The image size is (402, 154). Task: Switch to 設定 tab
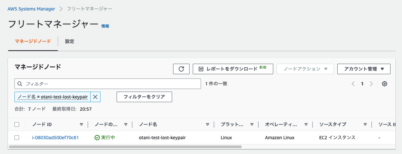tap(70, 42)
